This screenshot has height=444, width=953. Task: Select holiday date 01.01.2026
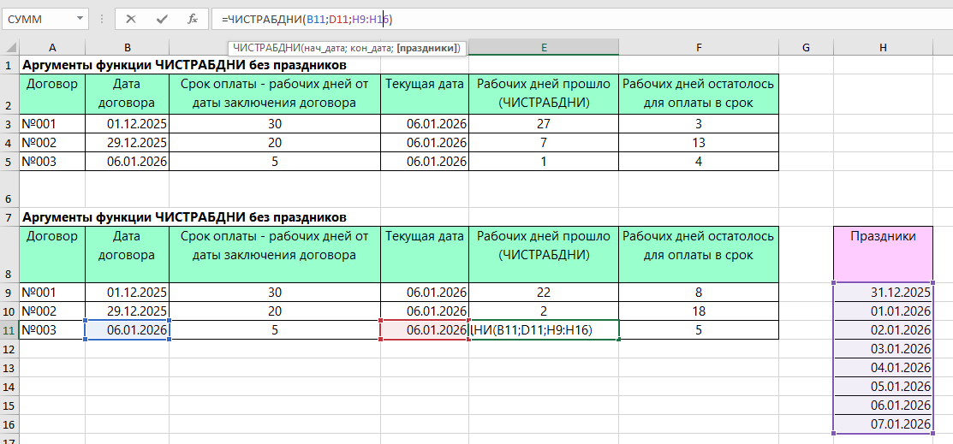coord(883,311)
